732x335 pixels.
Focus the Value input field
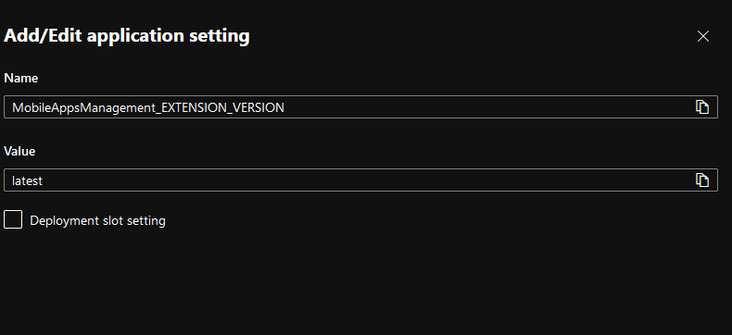tap(360, 180)
